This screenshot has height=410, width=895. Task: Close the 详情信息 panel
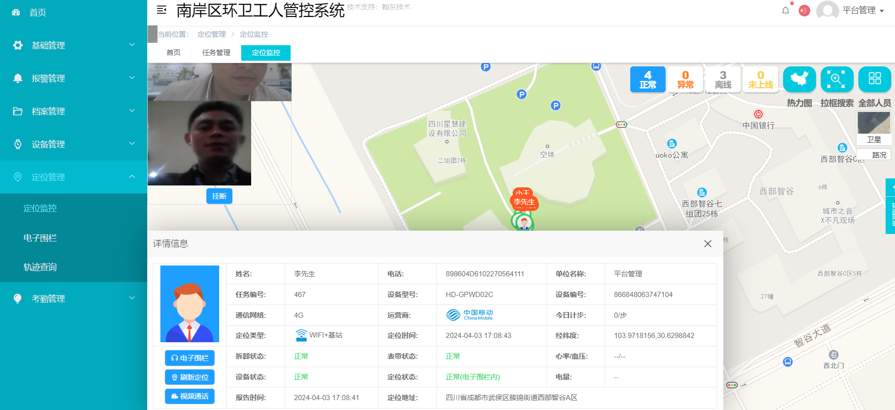[x=708, y=244]
